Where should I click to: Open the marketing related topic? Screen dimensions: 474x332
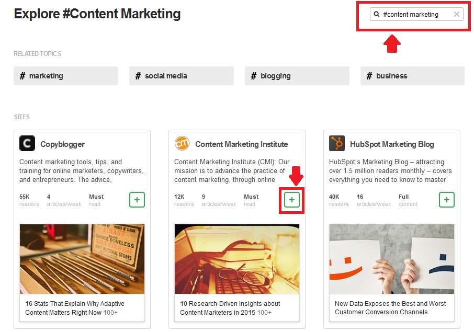click(66, 76)
